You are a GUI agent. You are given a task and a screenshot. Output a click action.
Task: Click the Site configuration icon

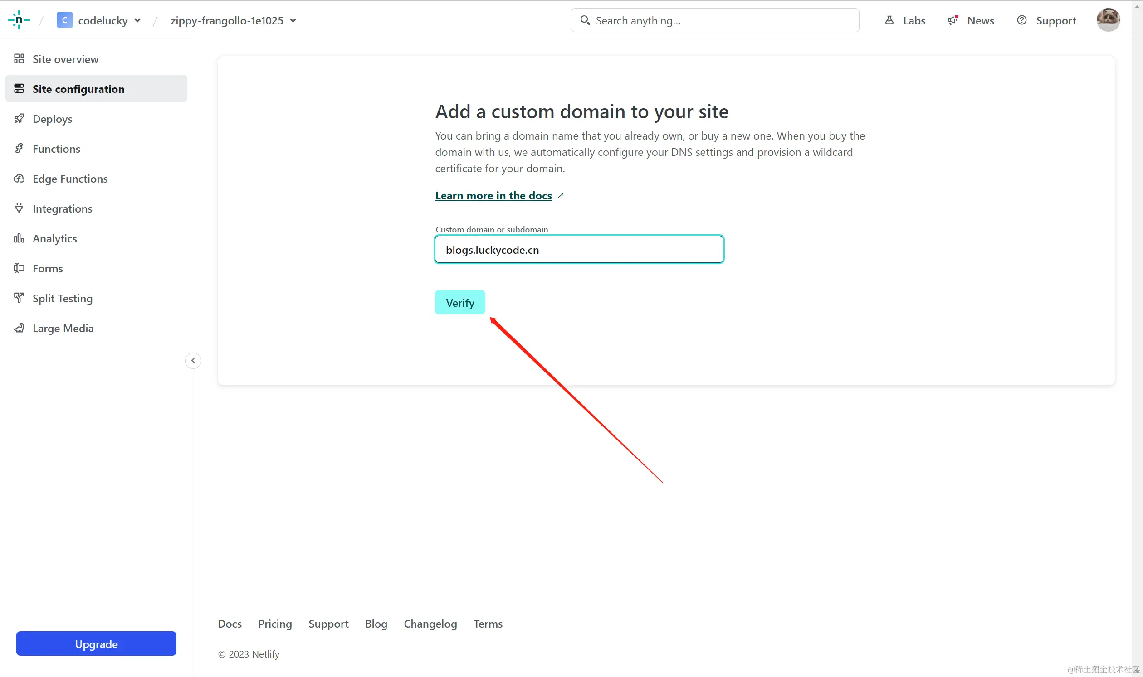(x=19, y=88)
